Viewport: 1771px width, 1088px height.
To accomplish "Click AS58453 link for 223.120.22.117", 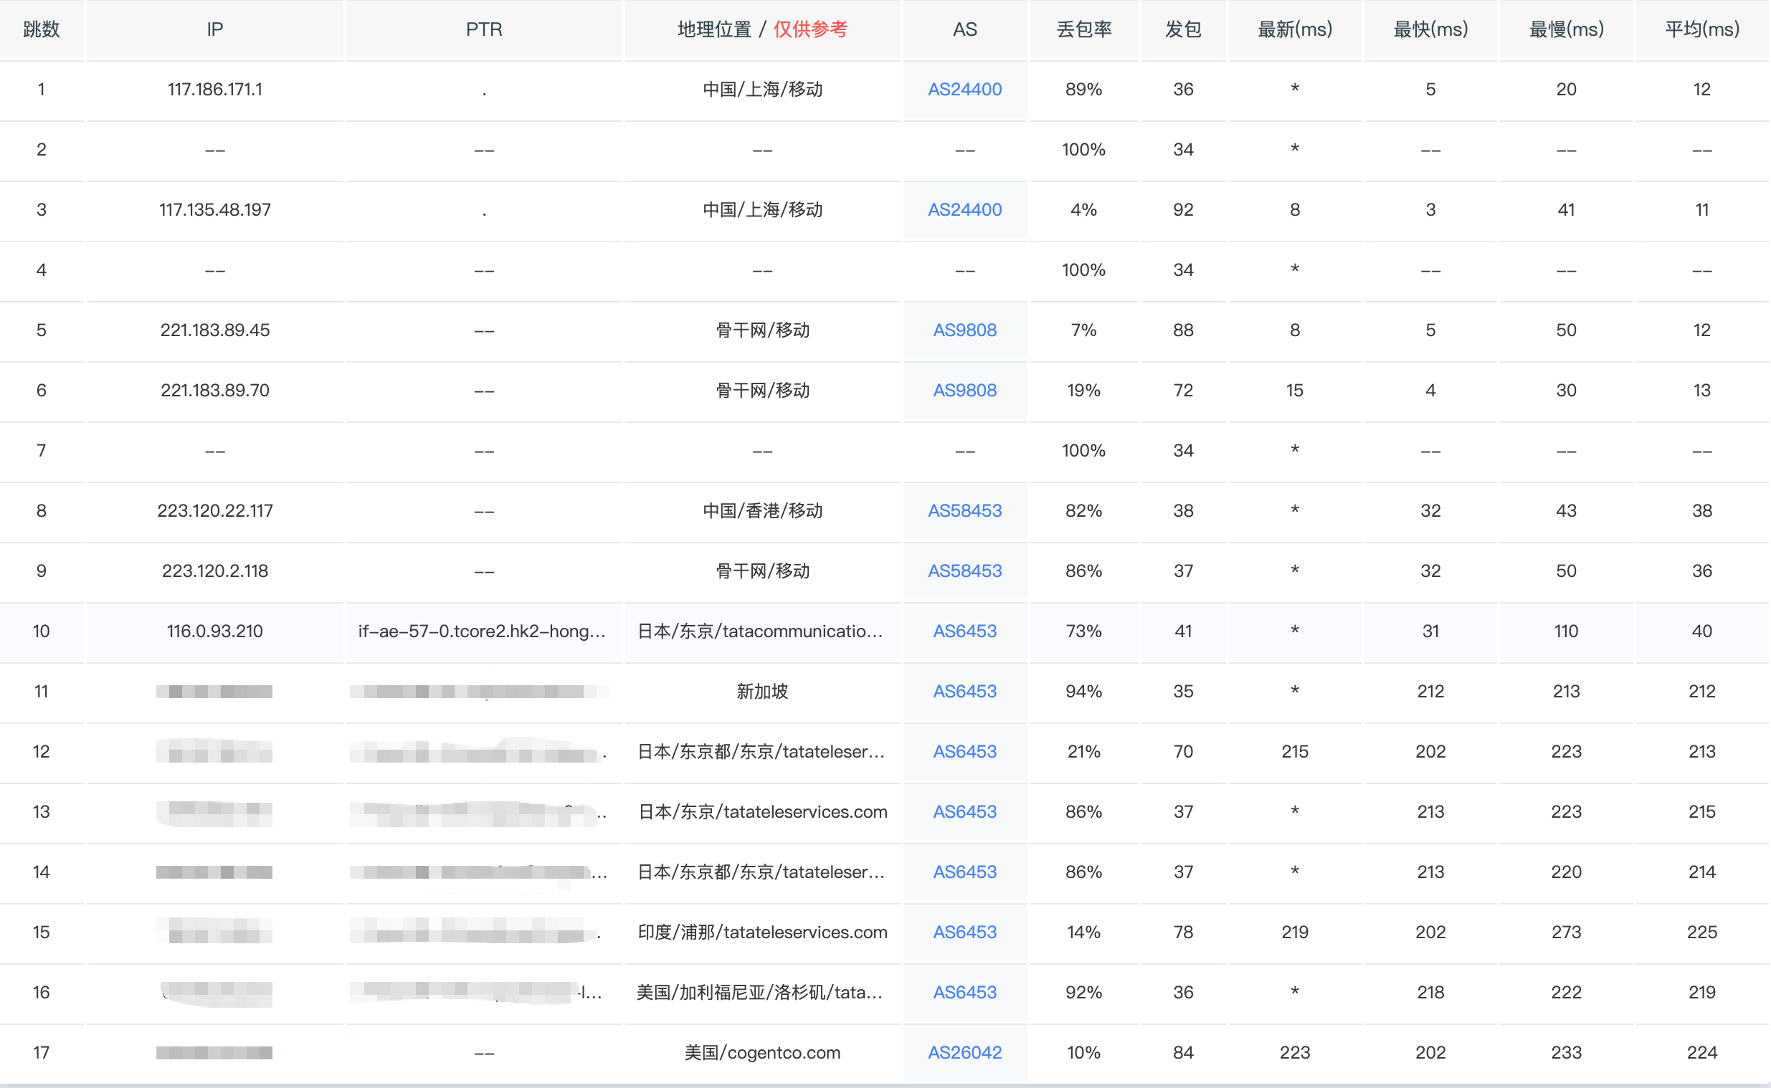I will 964,510.
